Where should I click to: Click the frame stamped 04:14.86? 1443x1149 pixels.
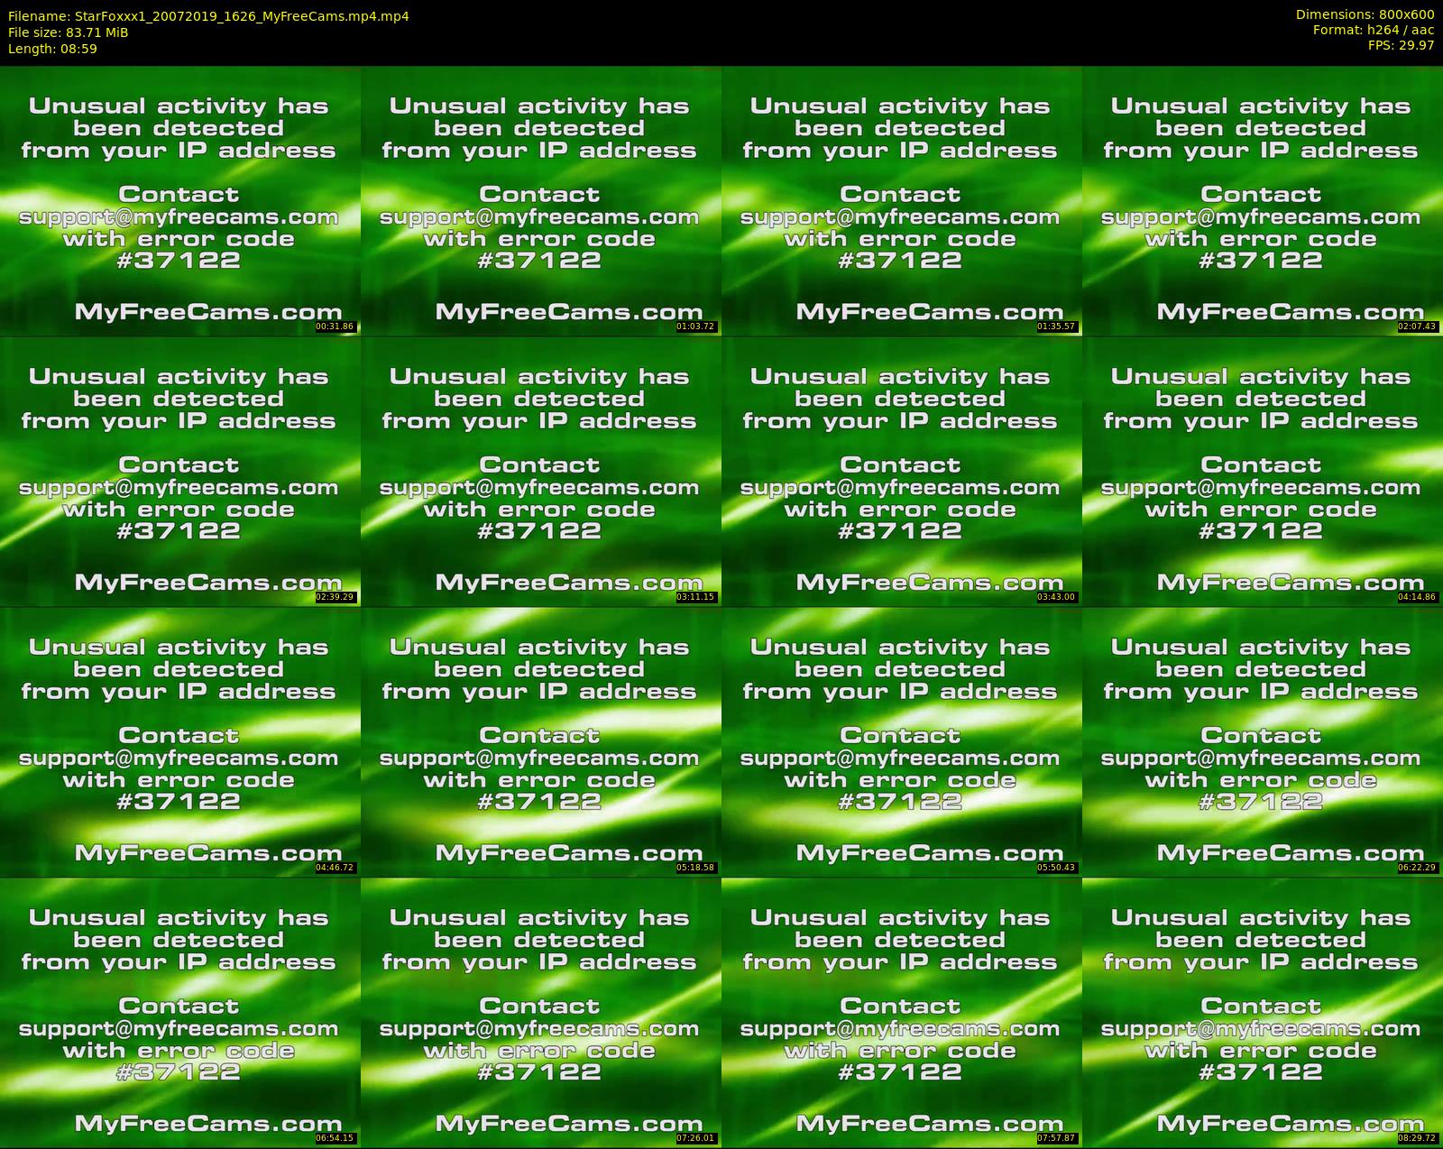point(1263,471)
